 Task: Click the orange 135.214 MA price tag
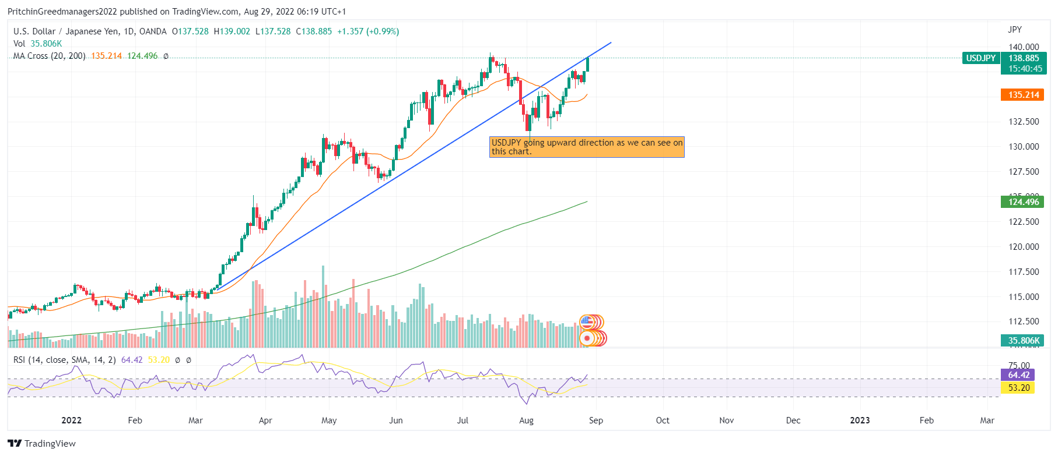tap(1023, 95)
